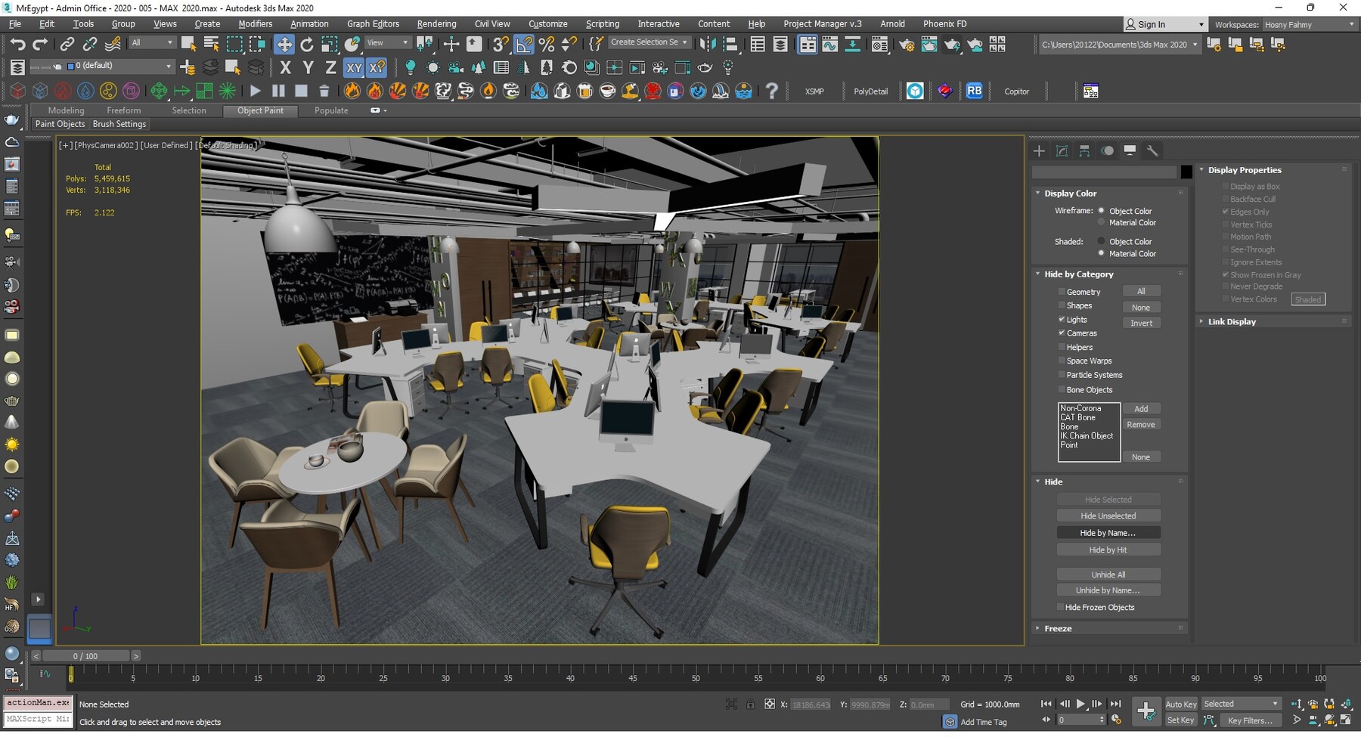Screen dimensions: 1361x737
Task: Open Select by Name dialog
Action: click(210, 44)
